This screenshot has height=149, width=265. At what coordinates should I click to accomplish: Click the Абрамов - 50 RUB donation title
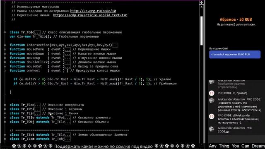pos(236,19)
